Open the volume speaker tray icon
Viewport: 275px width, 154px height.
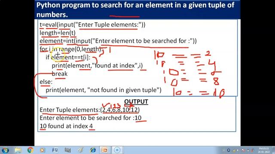(x=238, y=150)
